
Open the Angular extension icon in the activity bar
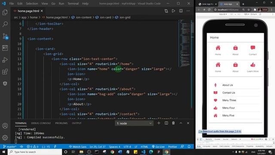pyautogui.click(x=5, y=84)
